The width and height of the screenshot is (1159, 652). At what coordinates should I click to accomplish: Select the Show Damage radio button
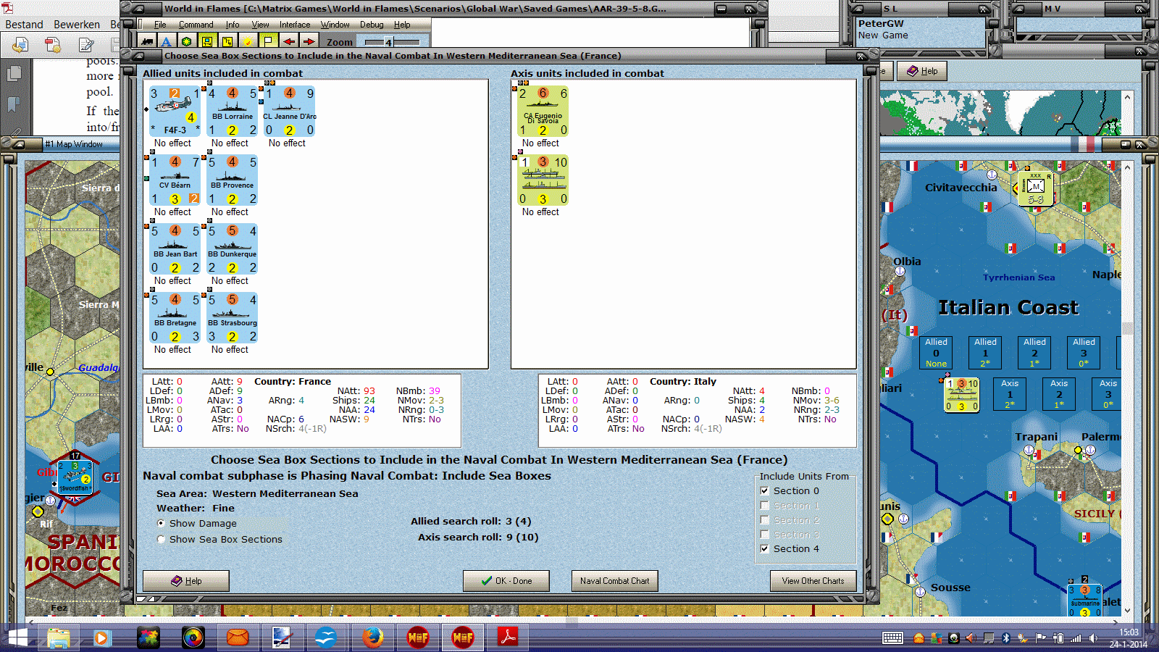coord(161,523)
